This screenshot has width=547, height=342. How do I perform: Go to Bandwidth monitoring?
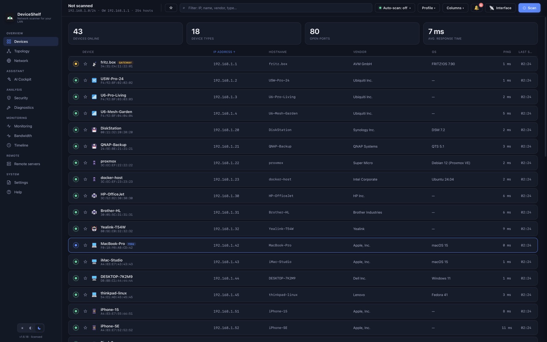pos(31,136)
